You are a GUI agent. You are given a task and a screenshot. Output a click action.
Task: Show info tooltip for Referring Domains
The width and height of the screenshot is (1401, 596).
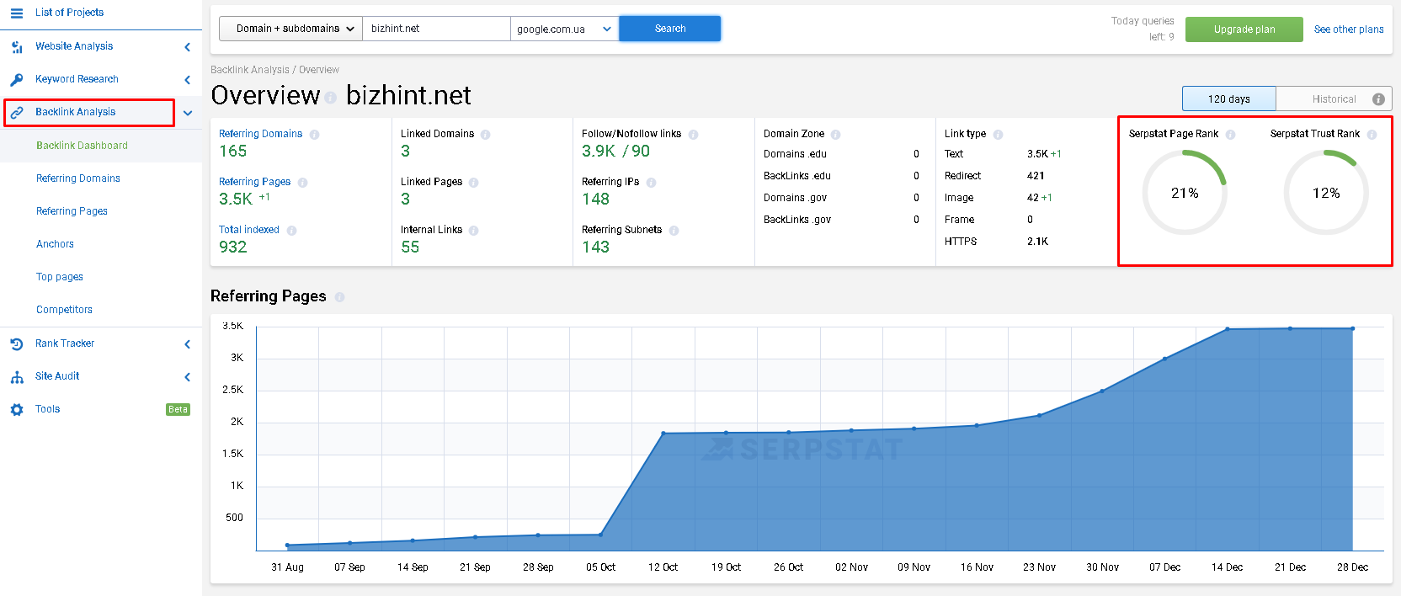coord(314,135)
